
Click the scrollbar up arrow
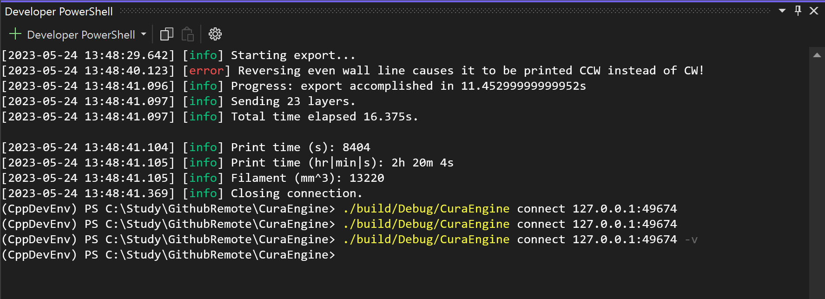click(x=818, y=54)
